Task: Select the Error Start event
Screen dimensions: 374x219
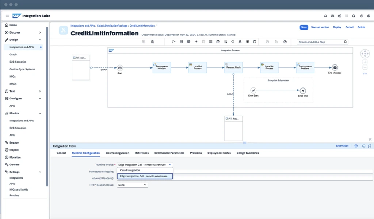Action: [253, 90]
